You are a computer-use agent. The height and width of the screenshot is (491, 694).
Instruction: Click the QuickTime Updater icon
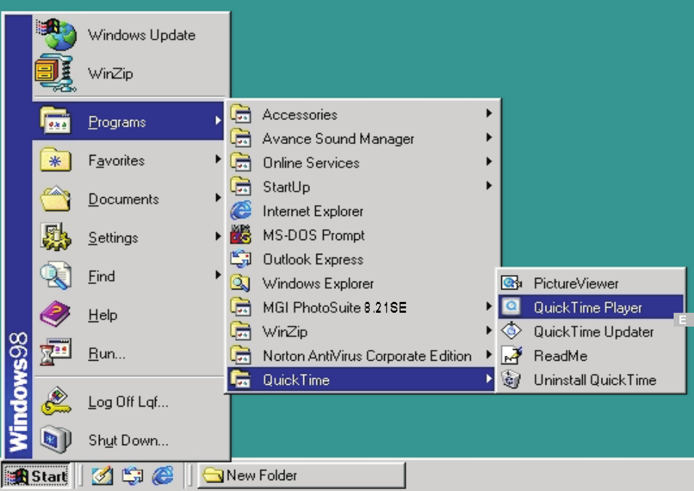pyautogui.click(x=511, y=331)
